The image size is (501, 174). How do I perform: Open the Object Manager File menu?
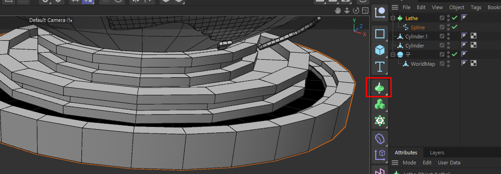pos(406,7)
